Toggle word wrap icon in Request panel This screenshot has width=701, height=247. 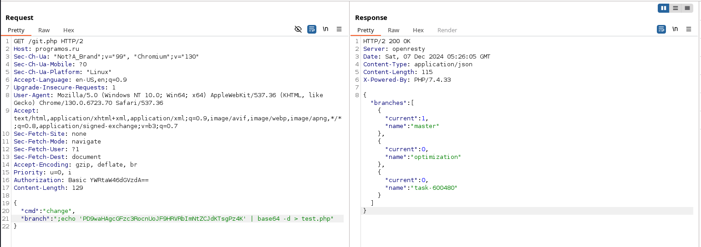[x=312, y=29]
